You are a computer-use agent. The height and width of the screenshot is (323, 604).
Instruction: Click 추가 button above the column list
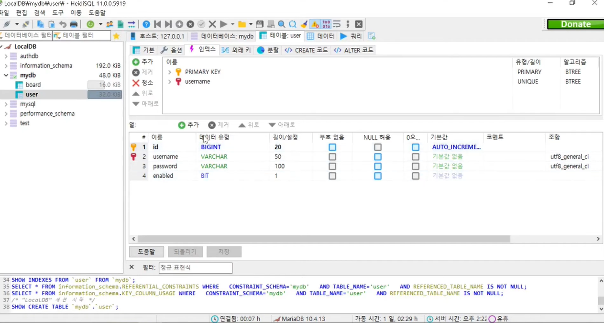click(188, 124)
